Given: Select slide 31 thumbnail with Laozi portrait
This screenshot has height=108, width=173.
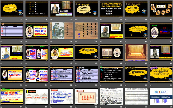Looking at the screenshot, I should (x=62, y=9).
